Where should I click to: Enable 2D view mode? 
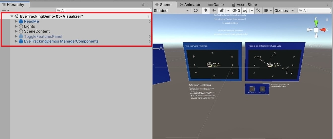pos(196,11)
